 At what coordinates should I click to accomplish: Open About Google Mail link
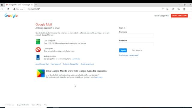pyautogui.click(x=42, y=64)
